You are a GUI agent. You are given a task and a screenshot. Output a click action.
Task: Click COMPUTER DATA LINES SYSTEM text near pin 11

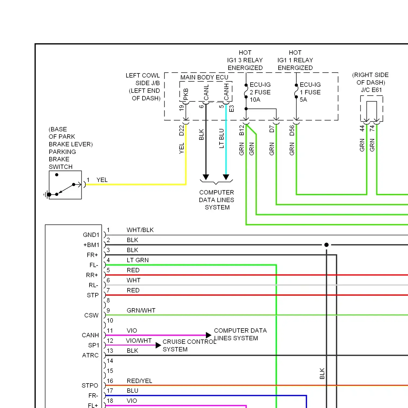(240, 334)
